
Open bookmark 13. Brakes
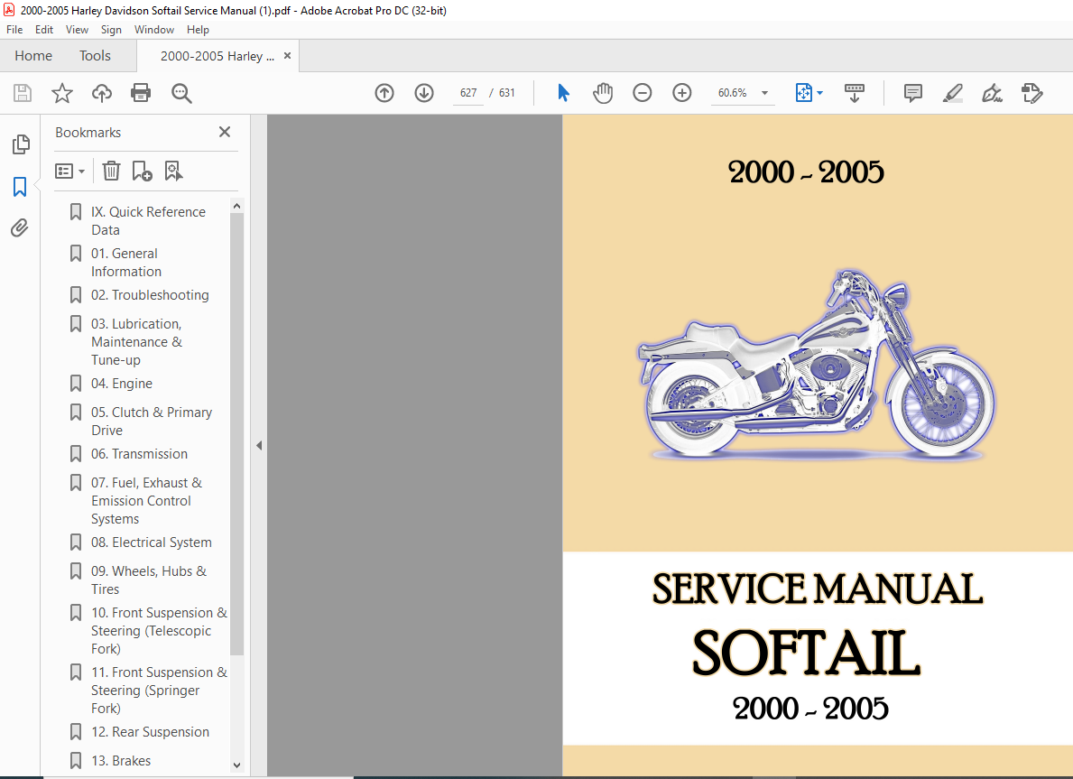tap(120, 761)
